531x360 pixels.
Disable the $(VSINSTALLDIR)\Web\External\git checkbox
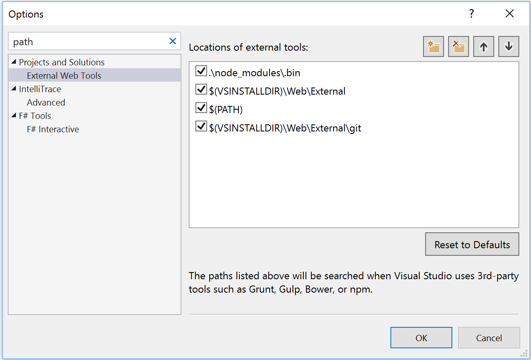coord(201,126)
